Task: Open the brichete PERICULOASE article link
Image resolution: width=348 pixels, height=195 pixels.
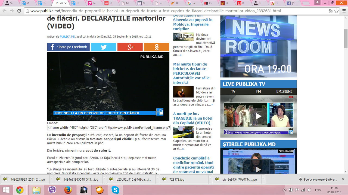Action: 191,73
